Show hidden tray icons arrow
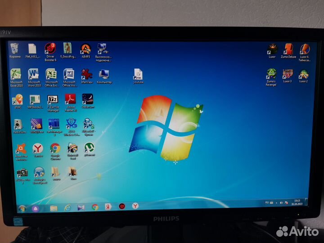This screenshot has width=324, height=243. pos(276,203)
